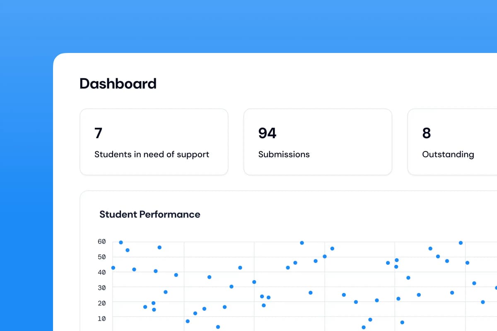The image size is (497, 331).
Task: Click the 94 Submissions count
Action: click(x=267, y=133)
